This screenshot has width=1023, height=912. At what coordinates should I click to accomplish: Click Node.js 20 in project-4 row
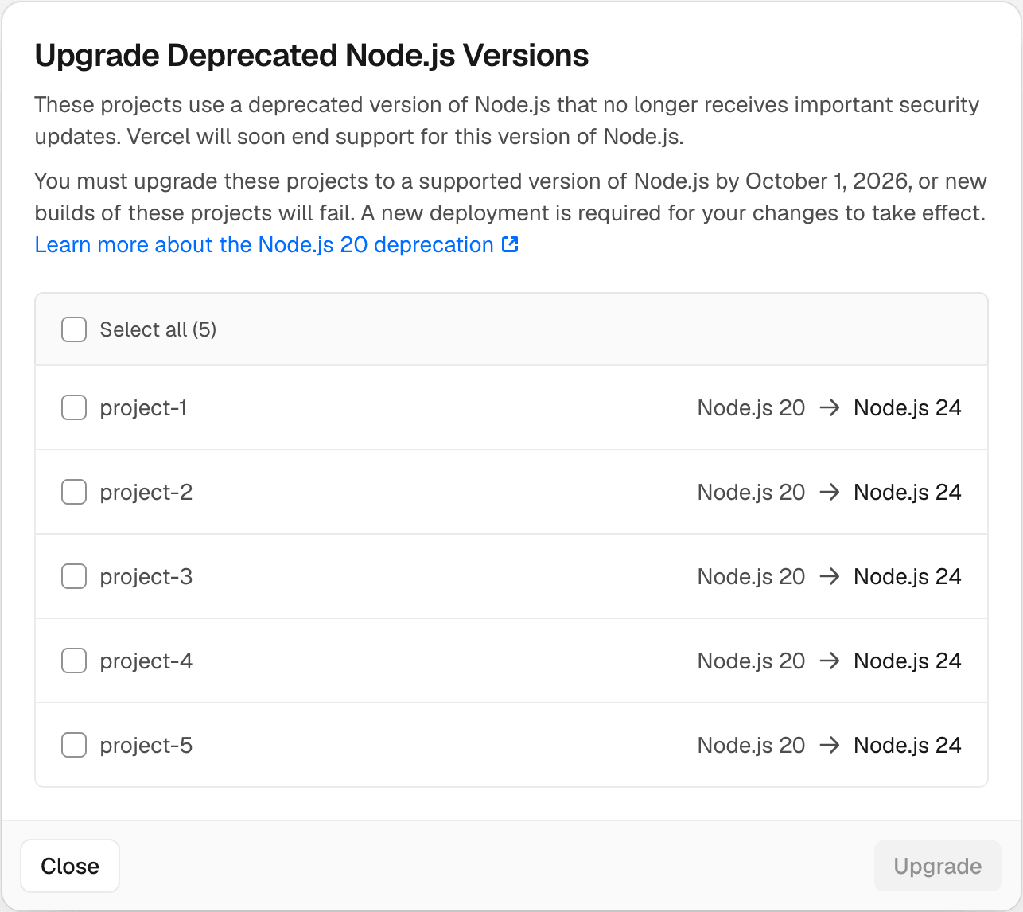coord(751,661)
